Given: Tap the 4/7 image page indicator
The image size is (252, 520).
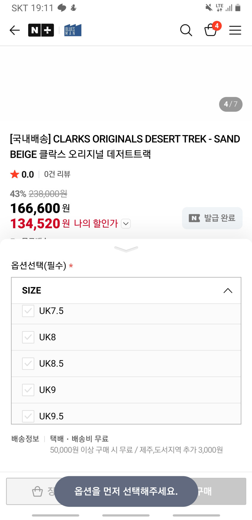Looking at the screenshot, I should pyautogui.click(x=231, y=104).
